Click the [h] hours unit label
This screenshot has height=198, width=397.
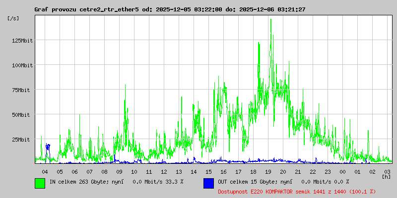point(387,176)
